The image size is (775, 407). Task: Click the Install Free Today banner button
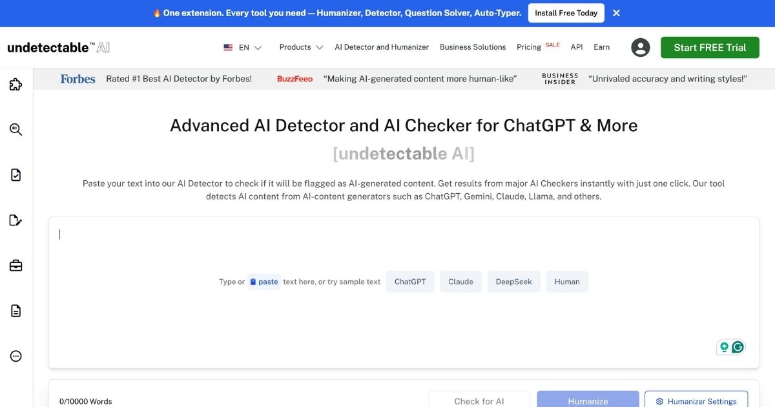coord(566,12)
